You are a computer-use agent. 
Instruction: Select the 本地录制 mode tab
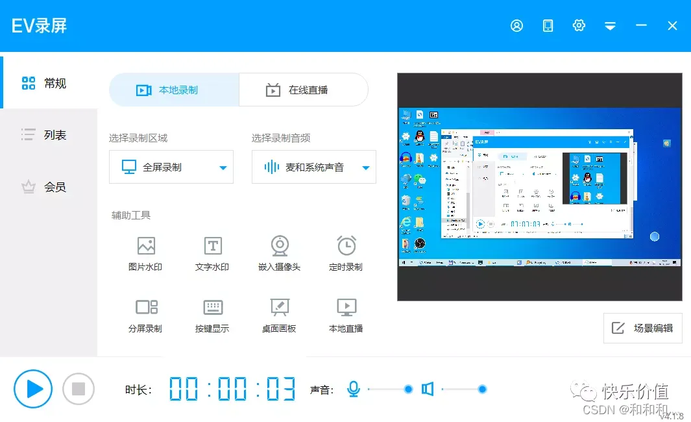pos(174,90)
